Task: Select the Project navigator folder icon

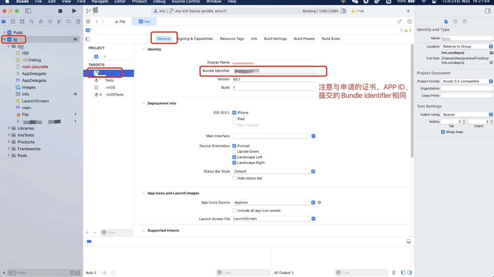Action: pos(4,21)
